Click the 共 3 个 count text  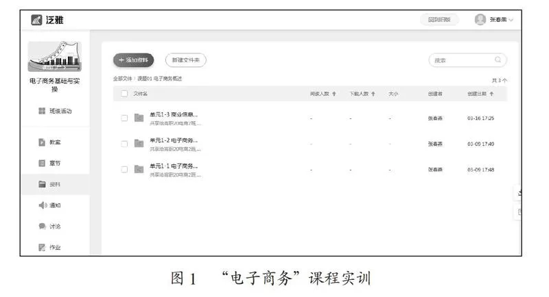pyautogui.click(x=500, y=80)
